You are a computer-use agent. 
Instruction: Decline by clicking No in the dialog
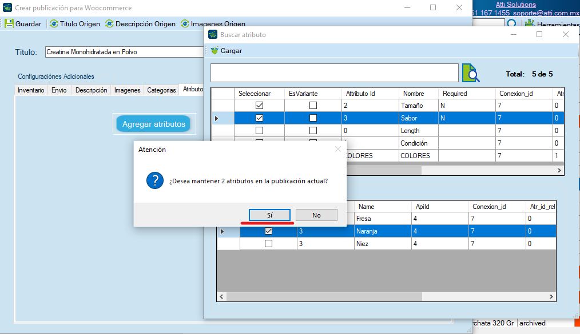click(x=316, y=215)
